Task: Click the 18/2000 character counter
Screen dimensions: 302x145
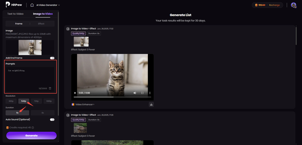Action: 43,88
